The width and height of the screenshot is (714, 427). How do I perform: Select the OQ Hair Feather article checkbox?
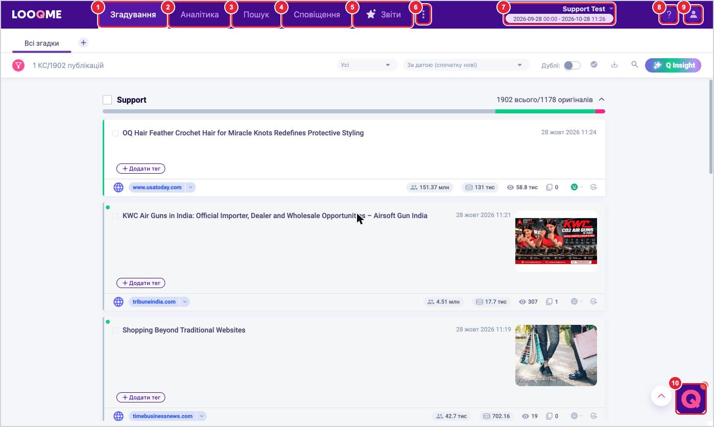click(115, 133)
